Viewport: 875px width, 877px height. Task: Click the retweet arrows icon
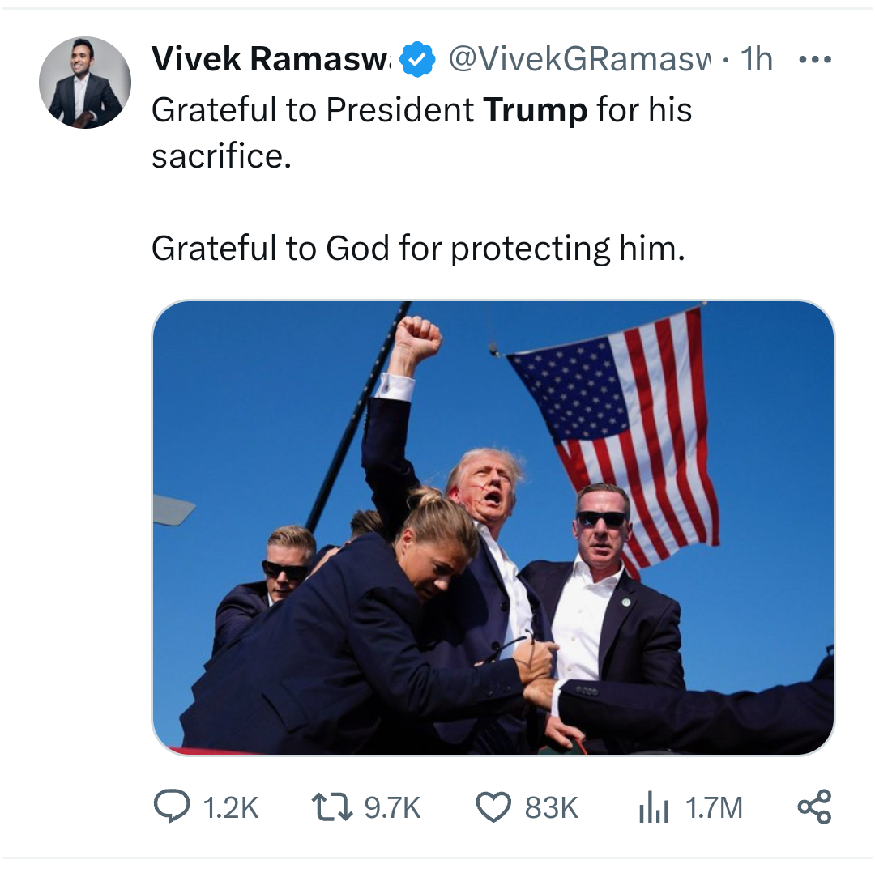click(x=331, y=807)
